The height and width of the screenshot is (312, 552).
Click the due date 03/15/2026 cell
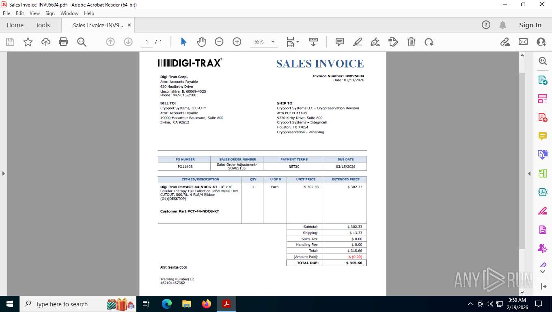[x=345, y=167]
